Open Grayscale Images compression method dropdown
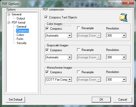The height and width of the screenshot is (107, 136). pos(59,57)
